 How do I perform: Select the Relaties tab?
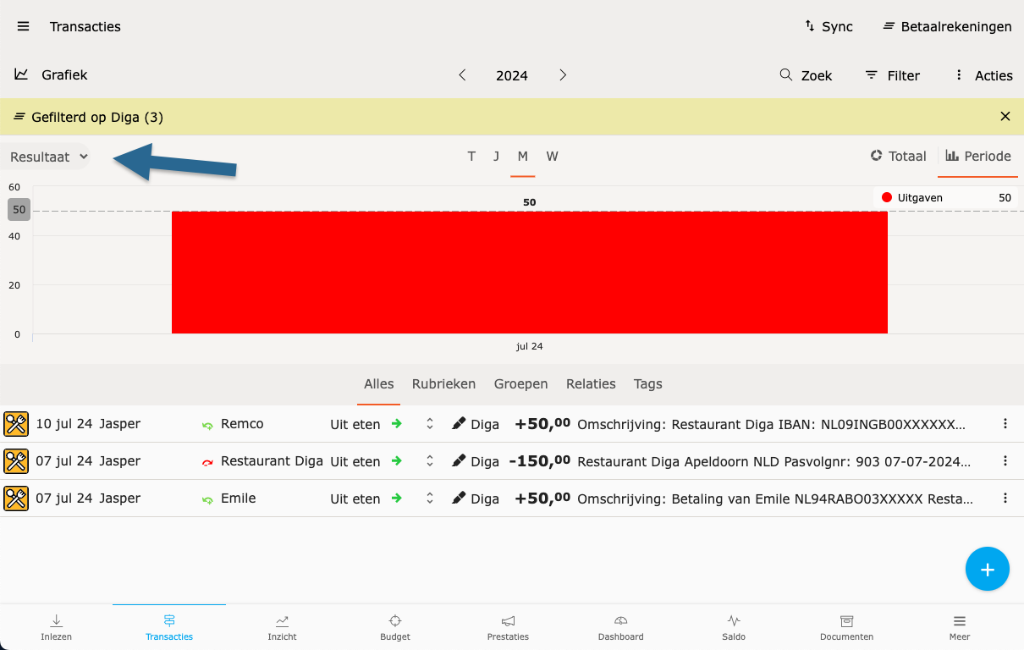[x=591, y=384]
